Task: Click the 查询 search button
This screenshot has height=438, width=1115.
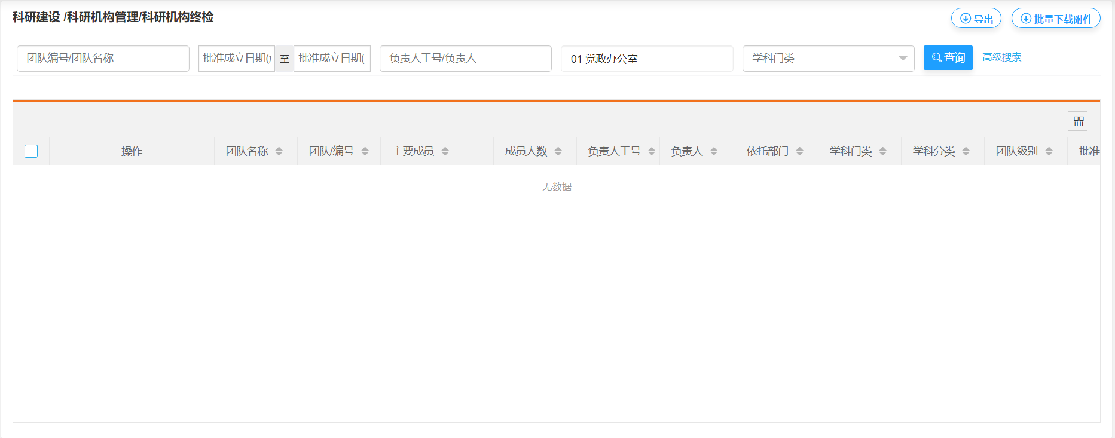Action: pyautogui.click(x=948, y=58)
